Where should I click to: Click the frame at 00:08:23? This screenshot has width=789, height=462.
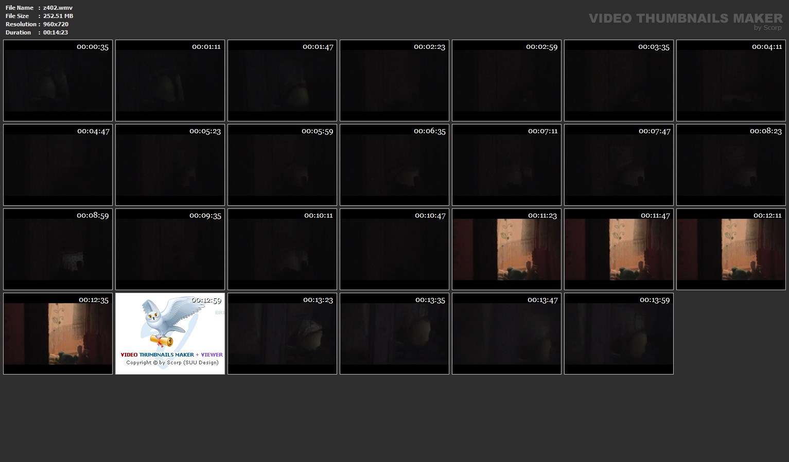point(731,165)
